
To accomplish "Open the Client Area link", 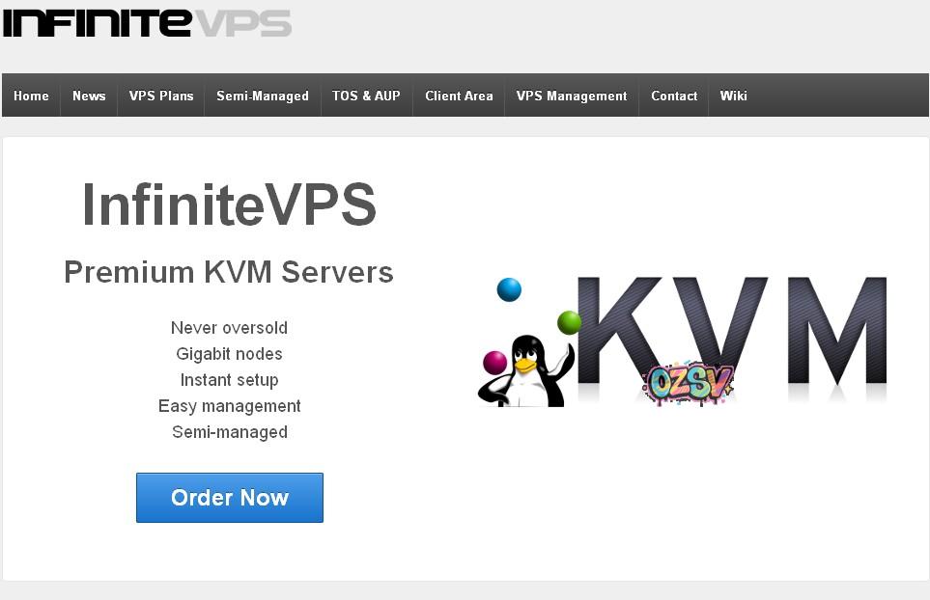I will (x=459, y=95).
